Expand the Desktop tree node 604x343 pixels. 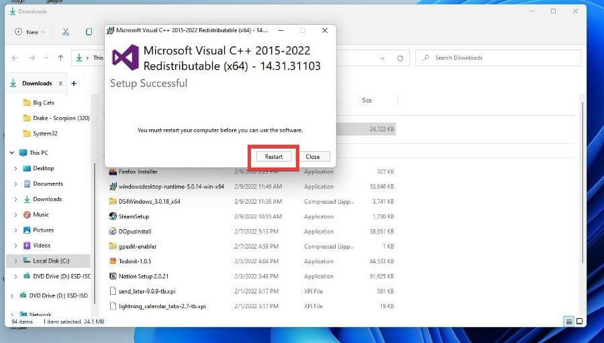pos(15,168)
